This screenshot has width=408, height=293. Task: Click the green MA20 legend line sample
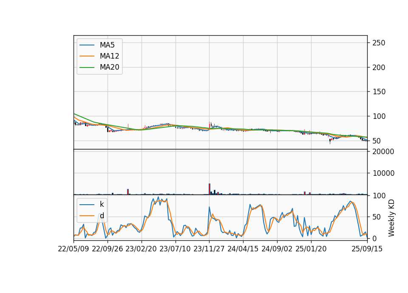[87, 68]
